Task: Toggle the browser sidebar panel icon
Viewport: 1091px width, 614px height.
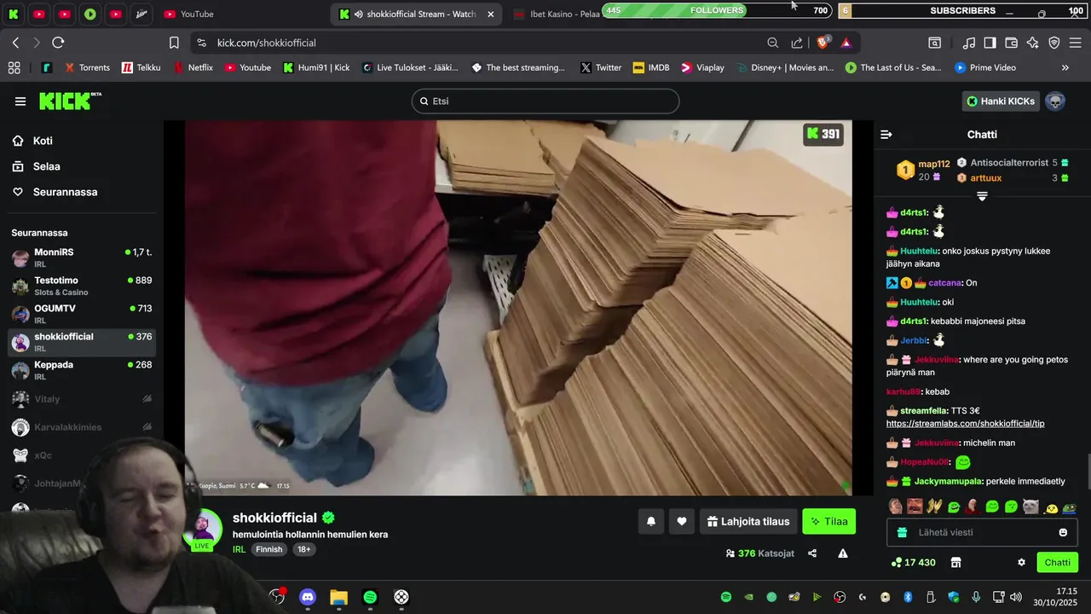Action: pos(990,43)
